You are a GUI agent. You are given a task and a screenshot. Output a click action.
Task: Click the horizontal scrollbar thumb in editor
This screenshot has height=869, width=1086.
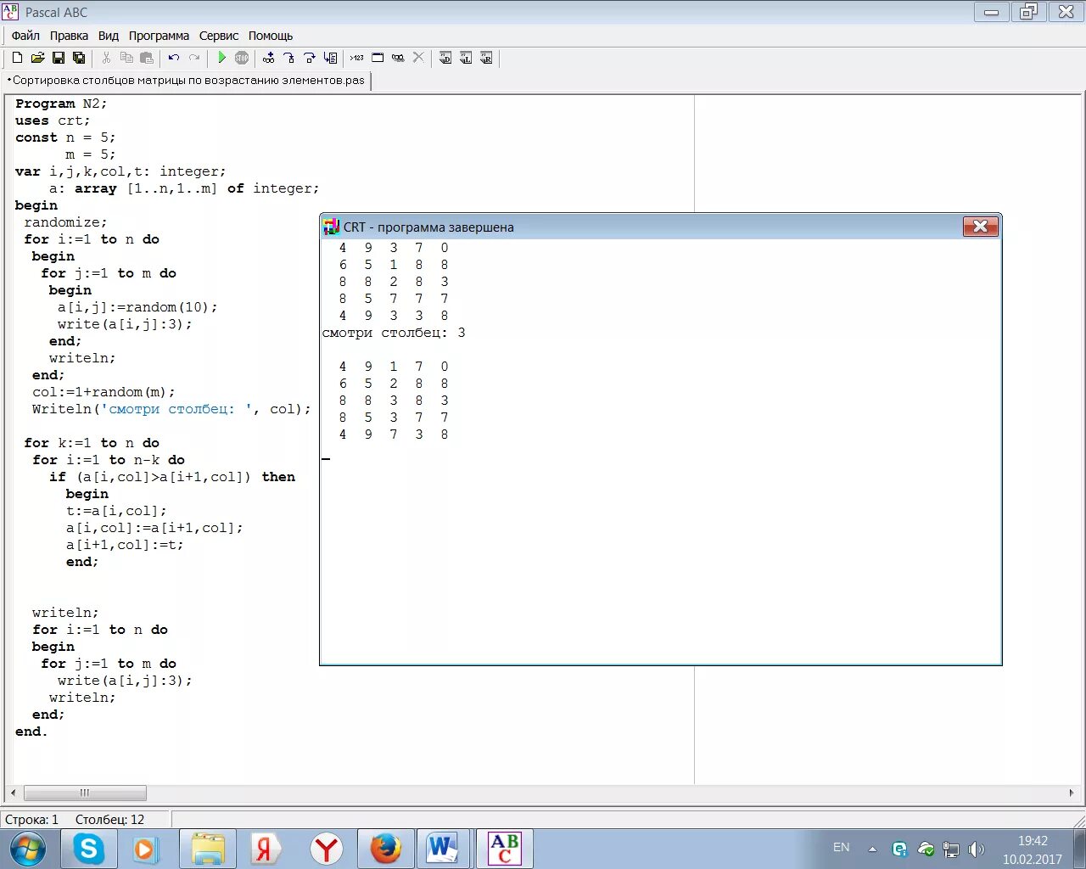tap(85, 793)
